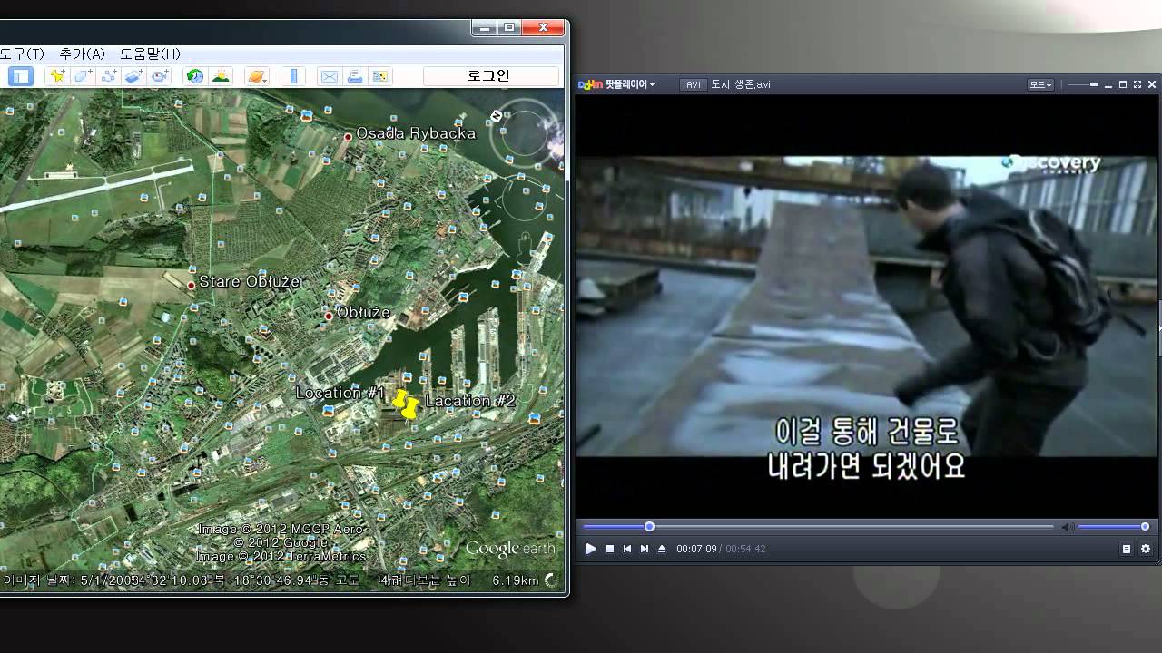Viewport: 1162px width, 653px height.
Task: Click the Stare Obłuże map label
Action: [x=249, y=282]
